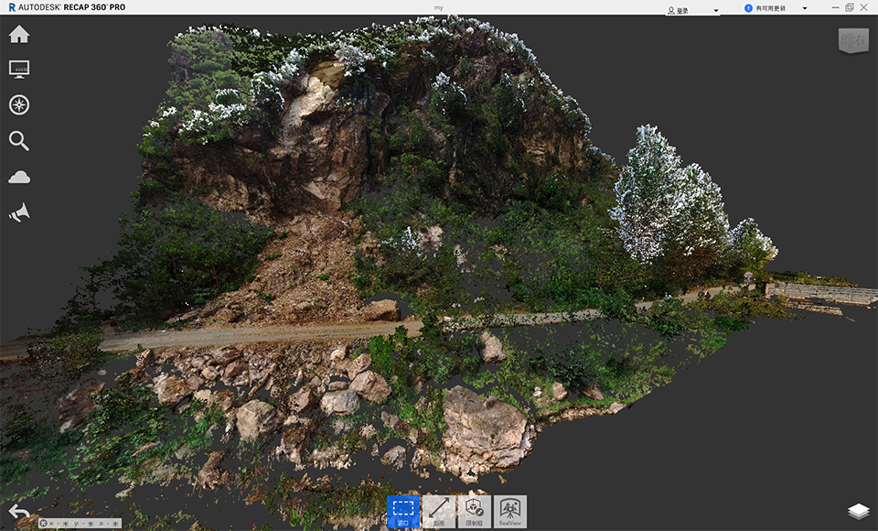Open the display settings monitor icon

coord(19,70)
